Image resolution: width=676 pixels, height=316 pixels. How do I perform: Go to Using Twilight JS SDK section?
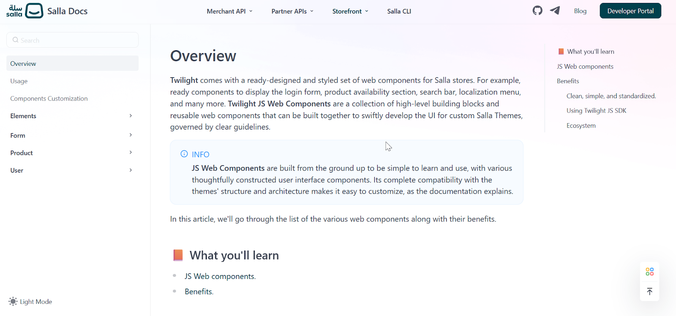click(x=596, y=111)
